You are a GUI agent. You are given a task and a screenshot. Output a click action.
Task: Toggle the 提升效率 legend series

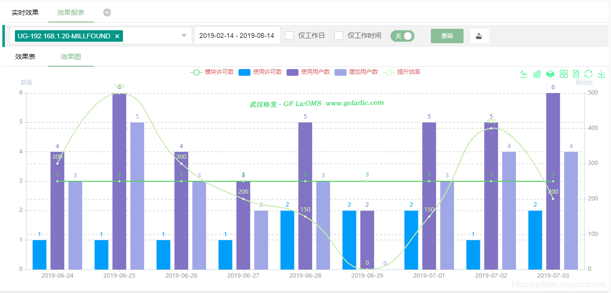pyautogui.click(x=389, y=72)
